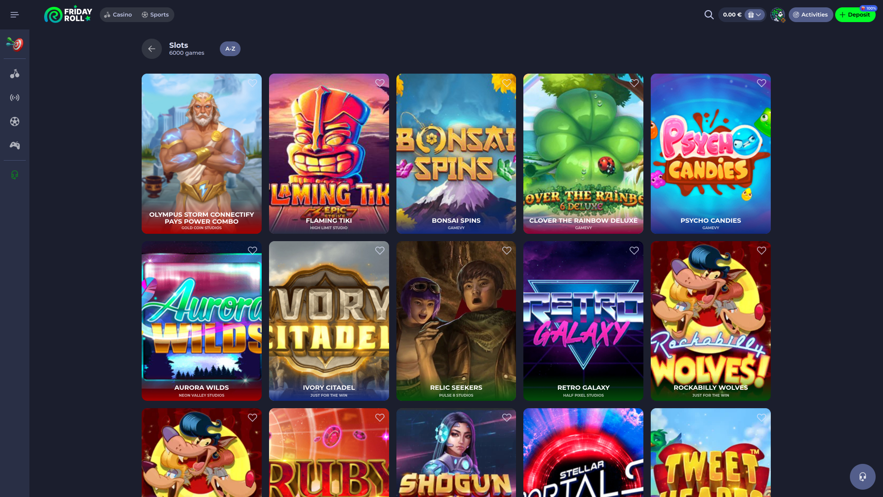Screen dimensions: 883x497
Task: Favorite the Ruby game in bottom row
Action: tap(380, 418)
